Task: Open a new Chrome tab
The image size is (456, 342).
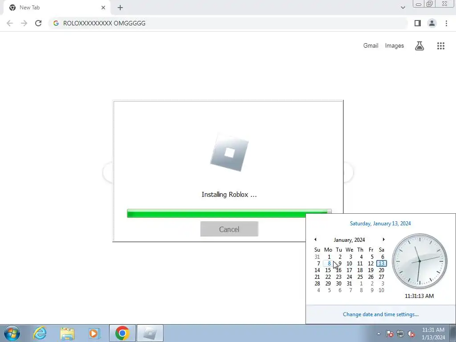Action: pyautogui.click(x=120, y=8)
